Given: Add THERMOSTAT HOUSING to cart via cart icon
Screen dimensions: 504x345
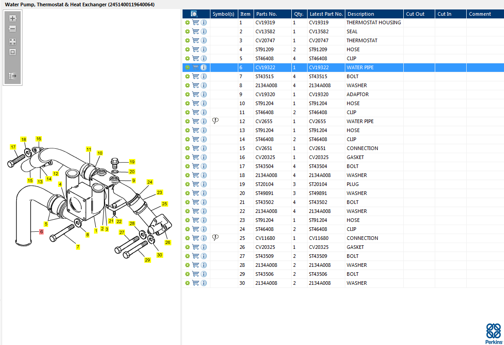Looking at the screenshot, I should point(196,22).
